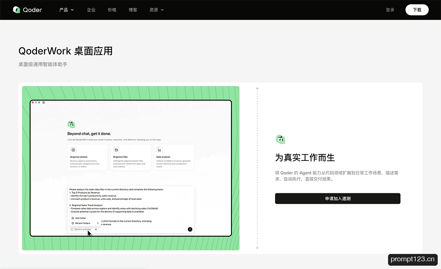
Task: Click the Data analysis chart icon
Action: click(x=159, y=150)
